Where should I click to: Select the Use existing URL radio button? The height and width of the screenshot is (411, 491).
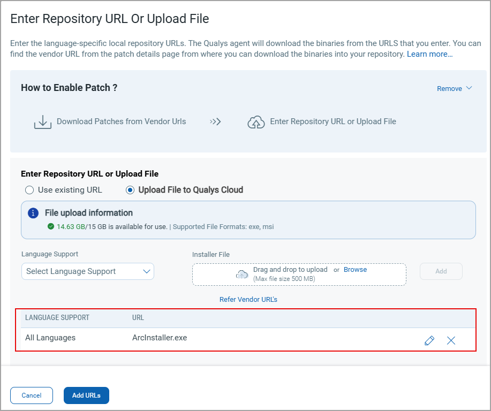click(x=30, y=190)
